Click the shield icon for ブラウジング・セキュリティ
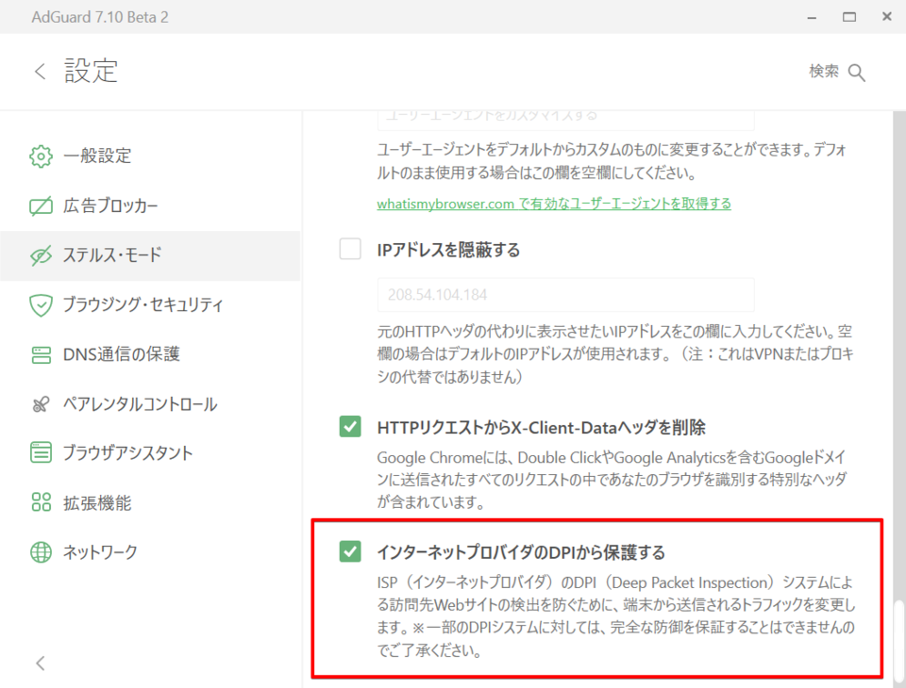This screenshot has width=906, height=688. tap(41, 304)
